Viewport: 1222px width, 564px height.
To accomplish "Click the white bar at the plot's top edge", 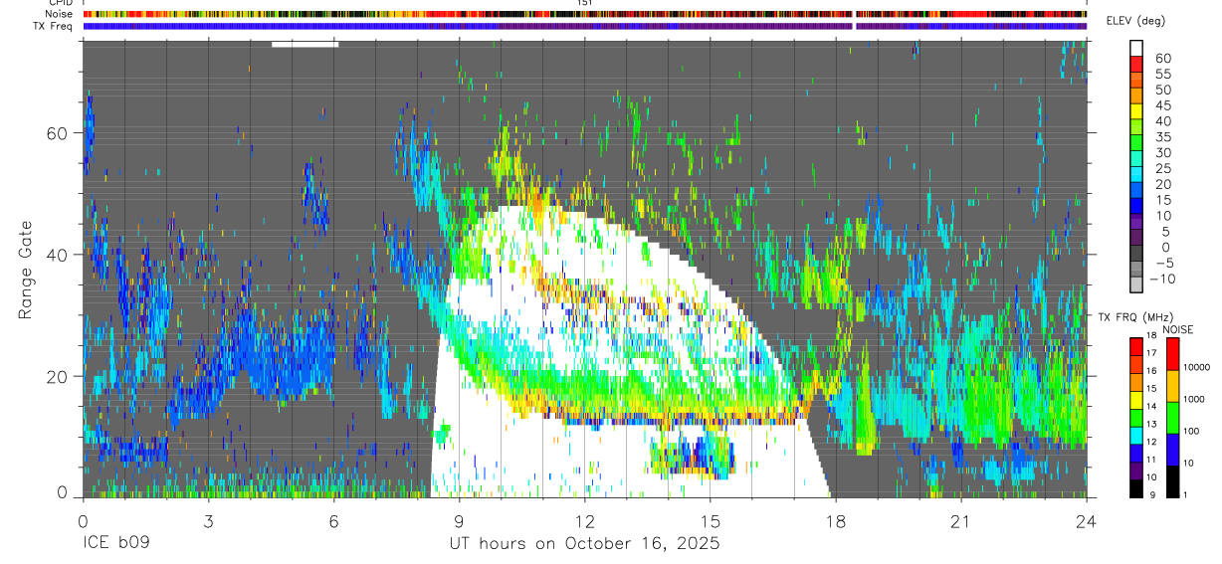I will (305, 44).
